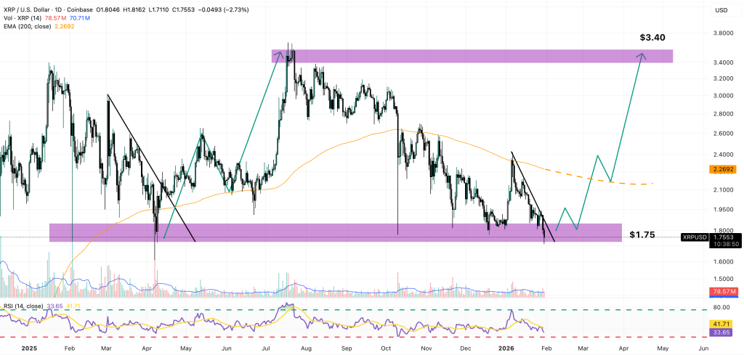This screenshot has height=355, width=744.
Task: Select the $3.40 text annotation
Action: coord(652,36)
